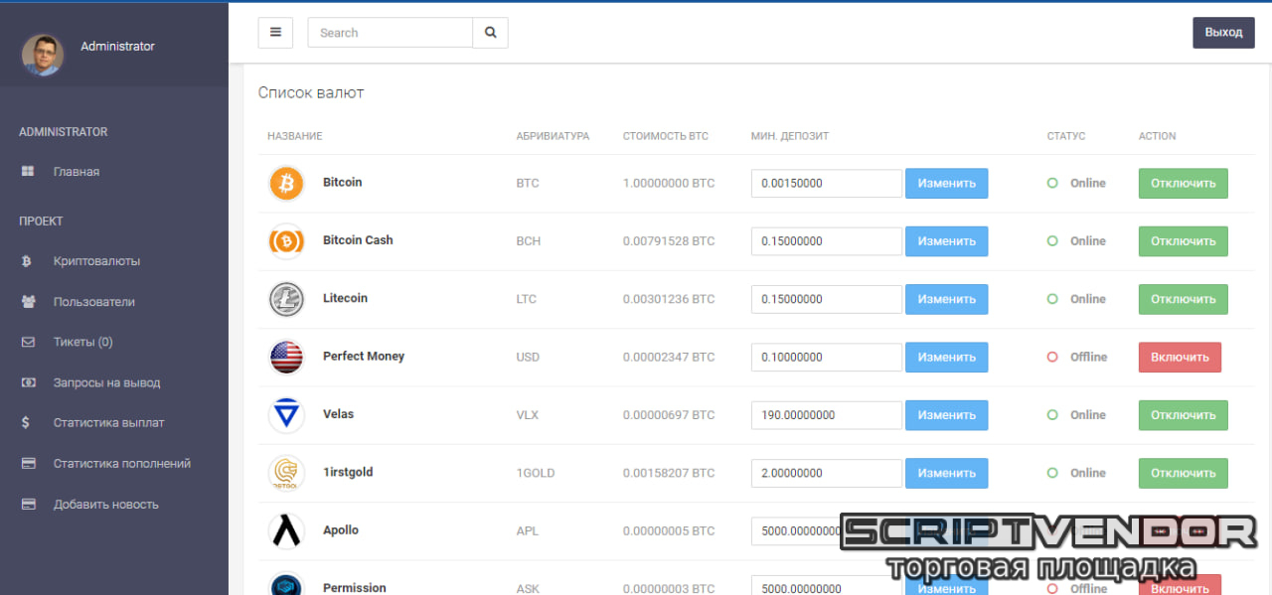Click the Выход logout button
This screenshot has height=595, width=1272.
point(1223,33)
